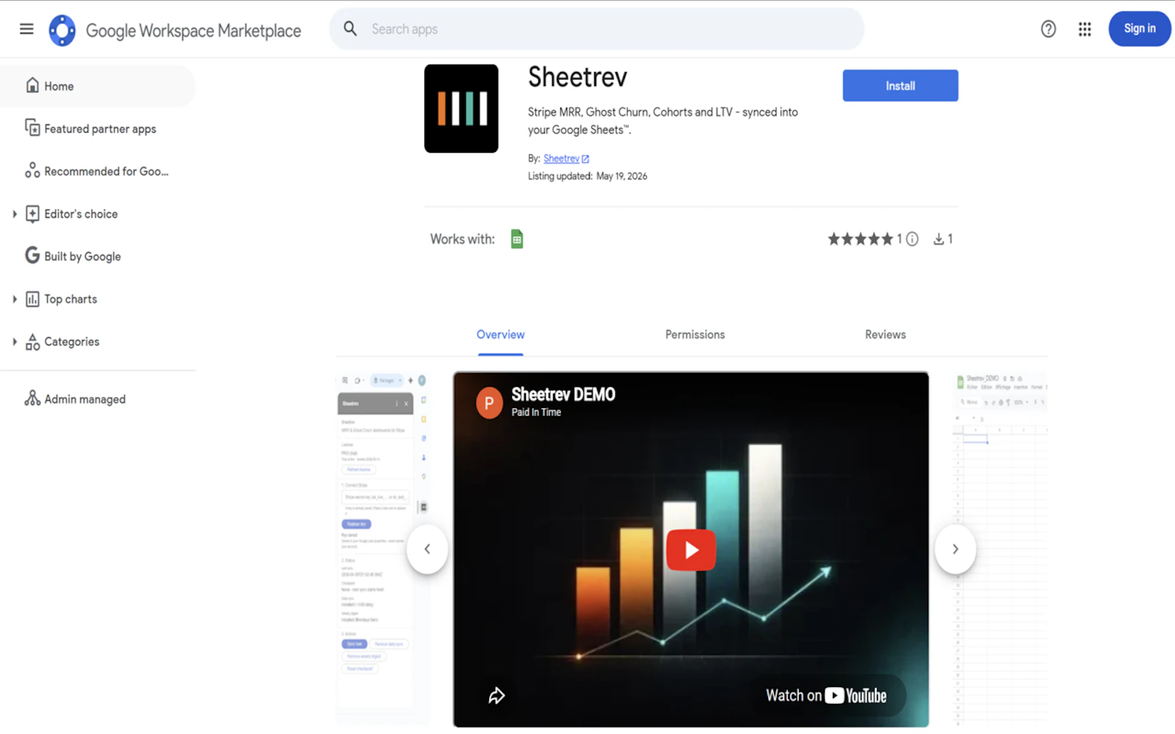Screen dimensions: 1175x734
Task: Click Watch on YouTube
Action: [826, 696]
